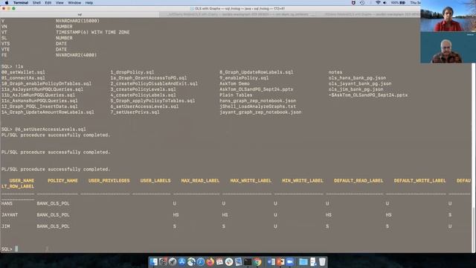Screen dimensions: 476x268
Task: Click the Time Machine icon in menu bar
Action: (x=362, y=2)
